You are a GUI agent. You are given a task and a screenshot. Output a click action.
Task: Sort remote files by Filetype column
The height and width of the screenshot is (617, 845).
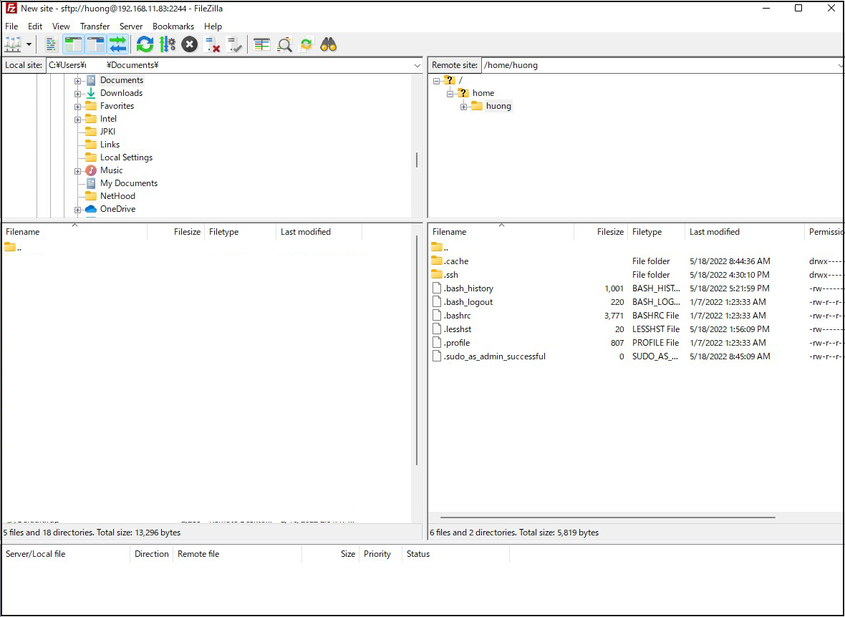tap(657, 232)
